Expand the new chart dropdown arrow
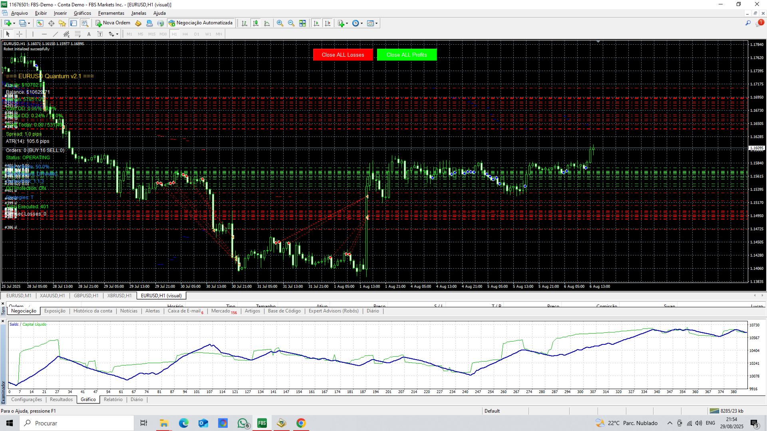This screenshot has width=767, height=431. point(14,23)
